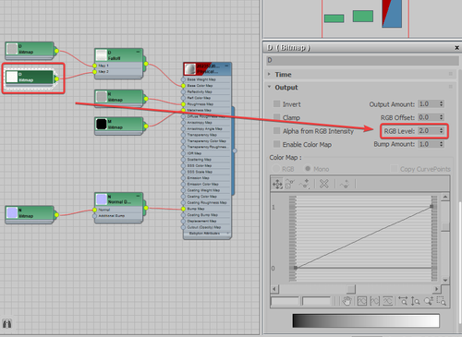
Task: Click the Physical material sphere preview
Action: point(190,69)
